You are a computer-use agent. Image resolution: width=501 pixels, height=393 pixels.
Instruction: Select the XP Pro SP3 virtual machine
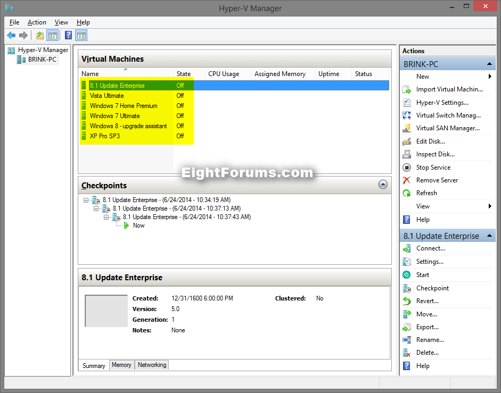pos(104,136)
